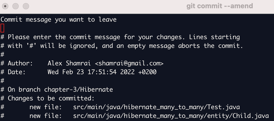Click the word 'Commit' in first line
Screen dimensions: 274x121
pyautogui.click(x=11, y=20)
